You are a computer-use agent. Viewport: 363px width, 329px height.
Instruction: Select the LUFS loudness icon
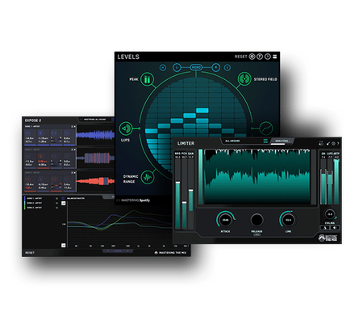(125, 129)
